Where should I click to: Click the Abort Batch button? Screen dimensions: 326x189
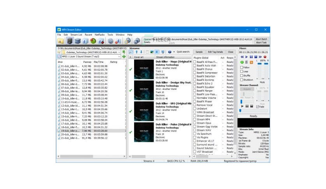tap(261, 39)
